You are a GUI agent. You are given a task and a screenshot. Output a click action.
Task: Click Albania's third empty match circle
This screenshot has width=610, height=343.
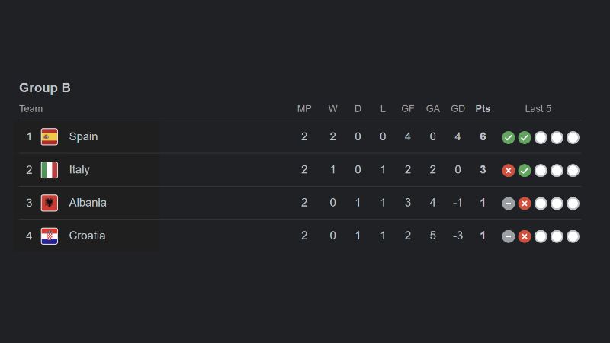[x=573, y=204]
